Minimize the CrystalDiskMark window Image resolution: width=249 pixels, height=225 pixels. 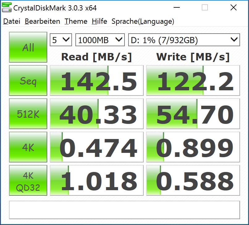177,7
